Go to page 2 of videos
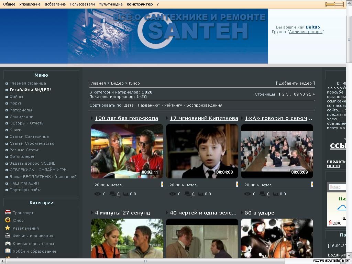This screenshot has width=352, height=264. click(283, 94)
